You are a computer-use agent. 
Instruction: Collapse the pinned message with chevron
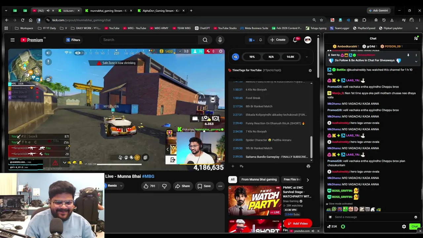pyautogui.click(x=416, y=61)
